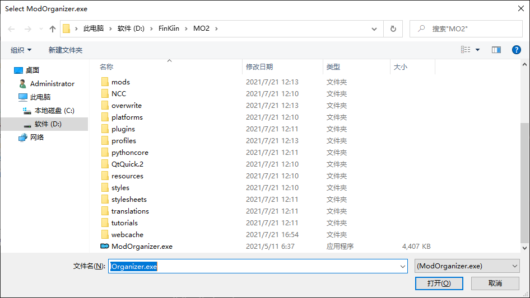Click webcache date 2021/7/21 16:54
530x298 pixels.
[x=272, y=235]
